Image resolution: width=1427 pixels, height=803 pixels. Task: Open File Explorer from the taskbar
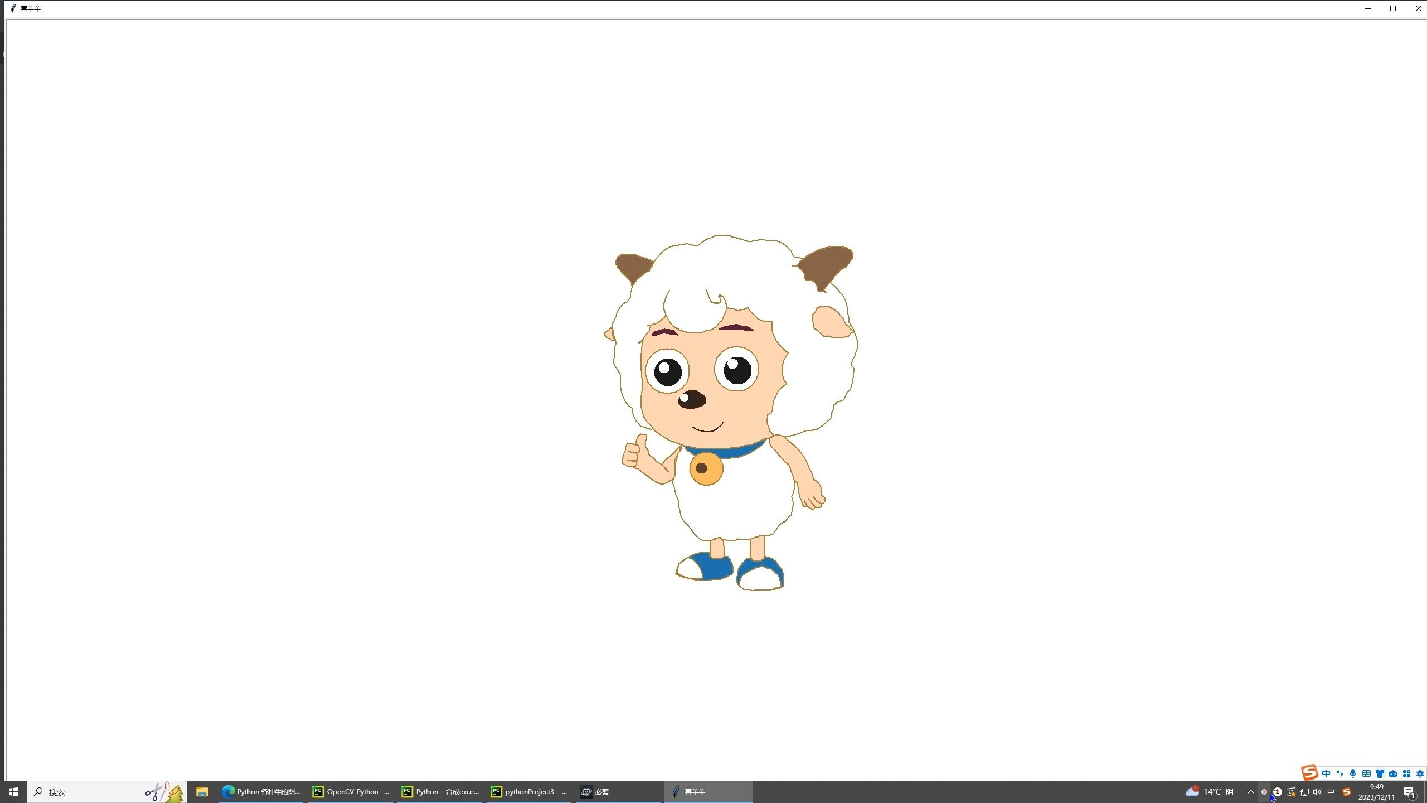click(x=202, y=792)
